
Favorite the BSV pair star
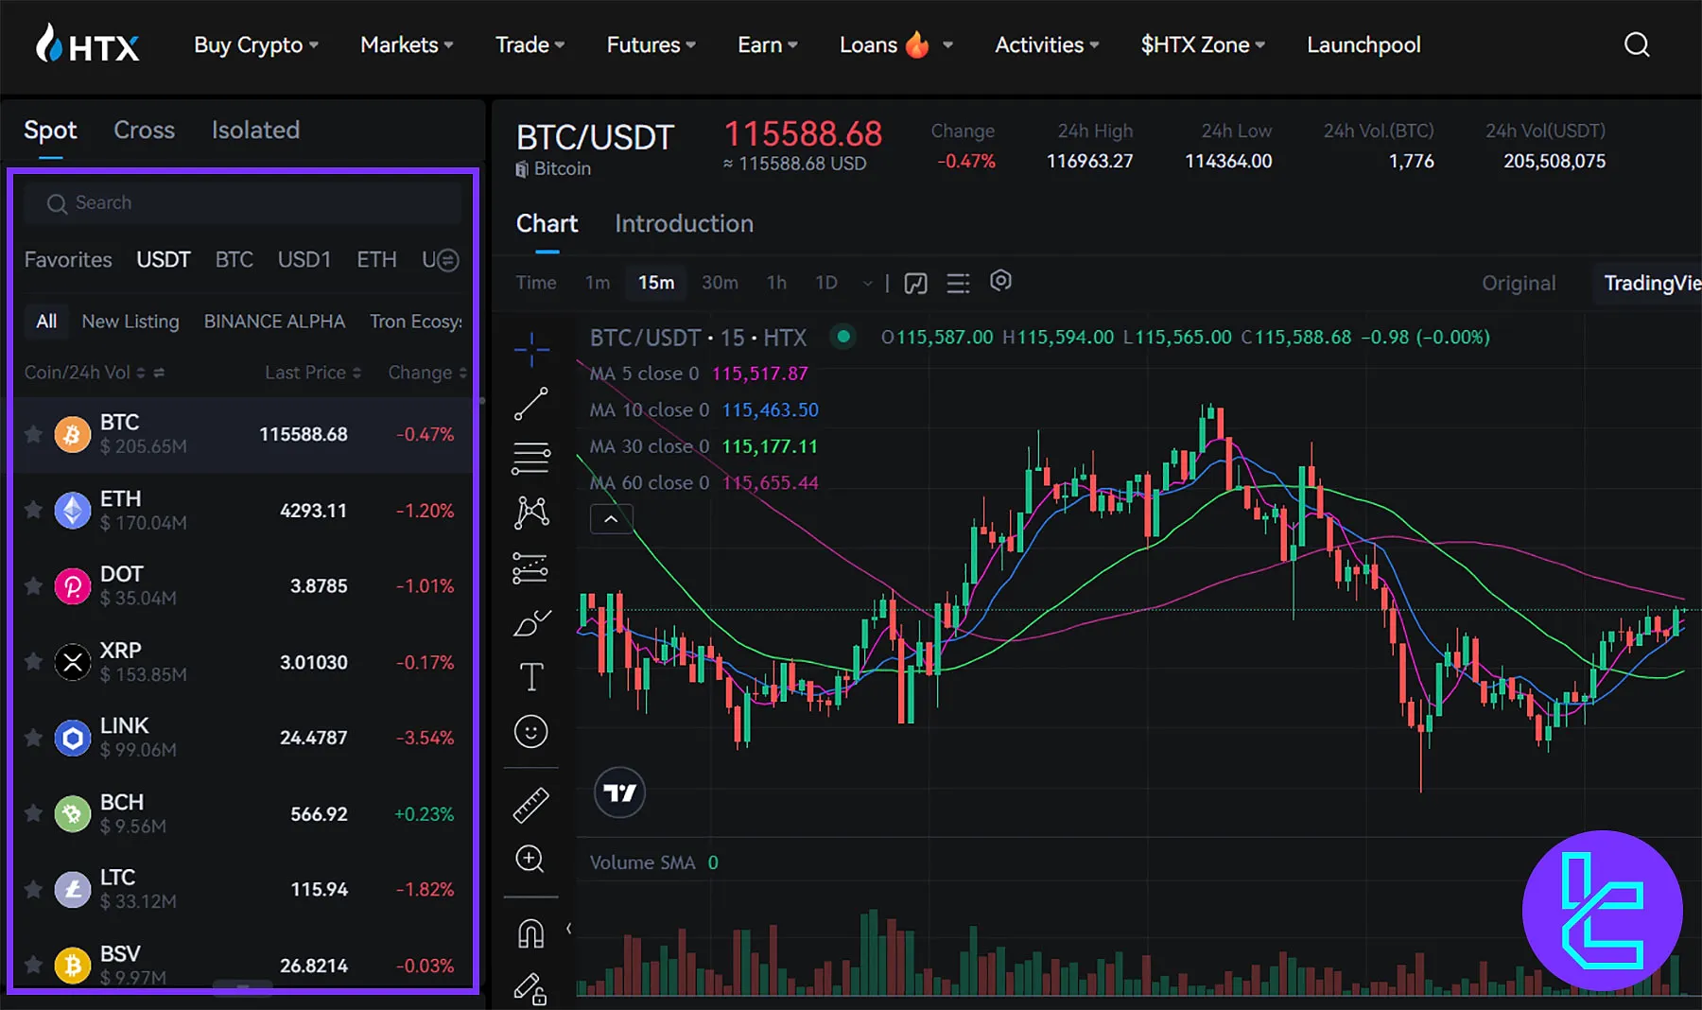[x=33, y=965]
